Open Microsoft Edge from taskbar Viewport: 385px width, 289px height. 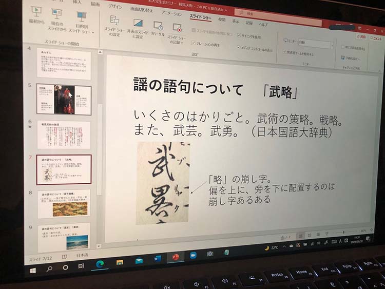point(100,264)
